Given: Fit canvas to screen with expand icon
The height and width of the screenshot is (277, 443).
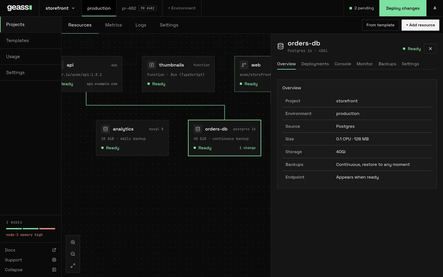Looking at the screenshot, I should 73,266.
